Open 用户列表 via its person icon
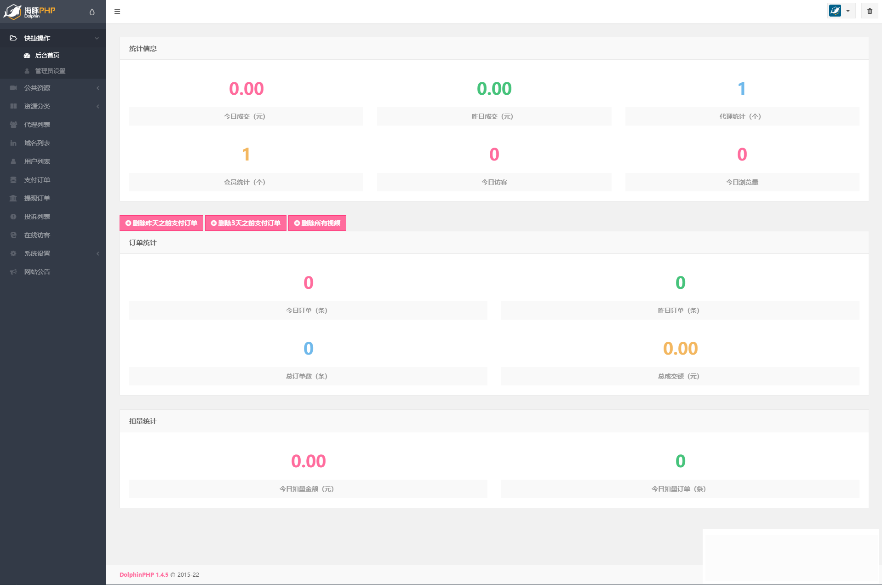 (x=13, y=161)
